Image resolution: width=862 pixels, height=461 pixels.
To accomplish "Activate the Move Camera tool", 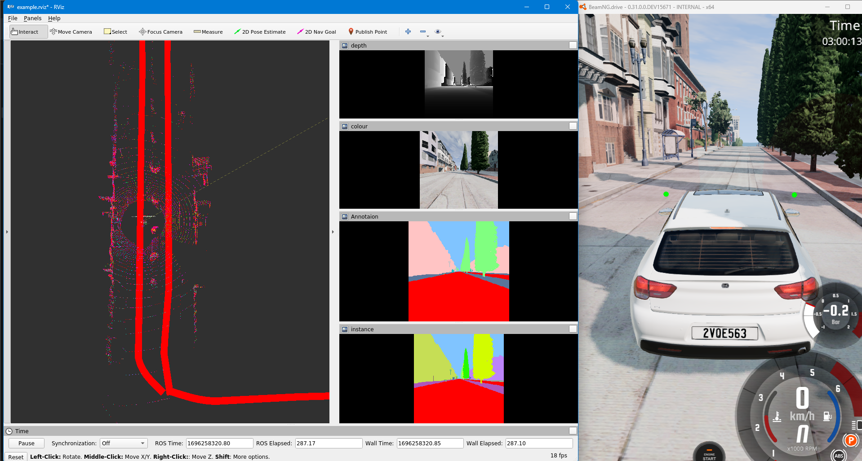I will pos(71,32).
